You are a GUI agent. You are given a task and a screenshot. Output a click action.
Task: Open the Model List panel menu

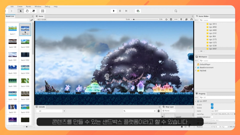point(32,16)
